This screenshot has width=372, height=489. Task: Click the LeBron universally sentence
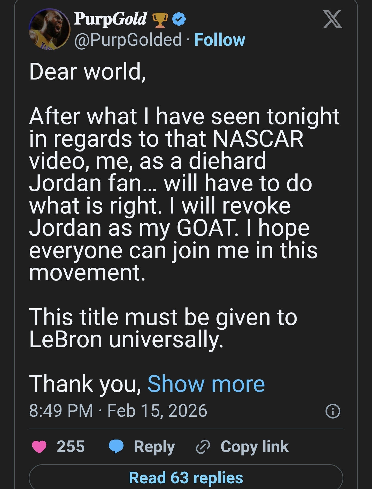click(163, 328)
